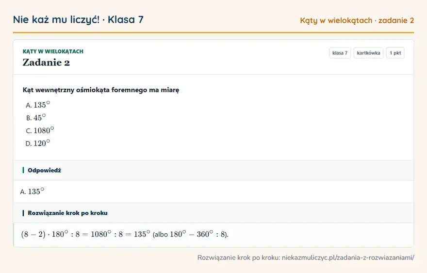Click the 'klasa 7' tag

[x=340, y=53]
